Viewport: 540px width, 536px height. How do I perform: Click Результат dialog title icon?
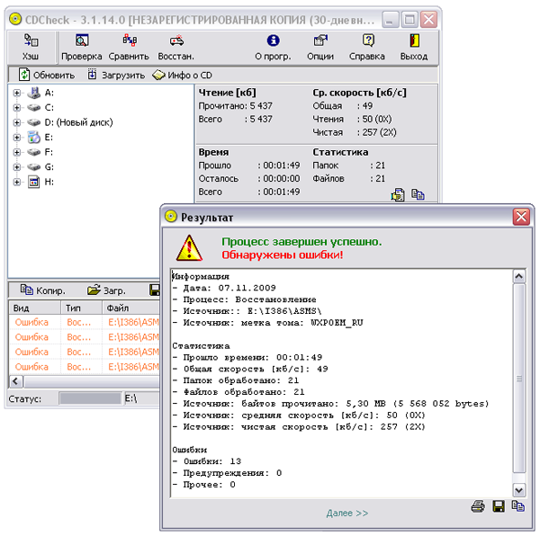tap(171, 217)
